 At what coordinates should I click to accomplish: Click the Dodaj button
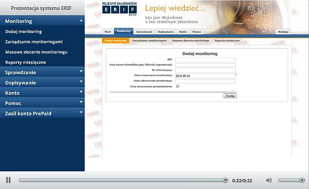(x=230, y=96)
